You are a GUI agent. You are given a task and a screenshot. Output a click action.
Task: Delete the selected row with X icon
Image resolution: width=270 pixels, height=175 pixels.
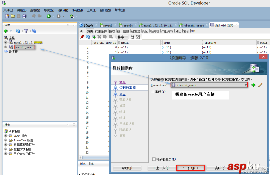[99, 36]
